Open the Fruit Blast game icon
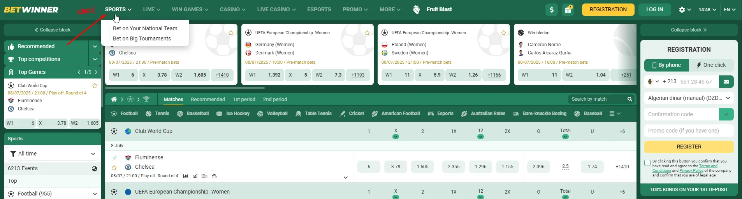This screenshot has width=742, height=199. pos(416,9)
